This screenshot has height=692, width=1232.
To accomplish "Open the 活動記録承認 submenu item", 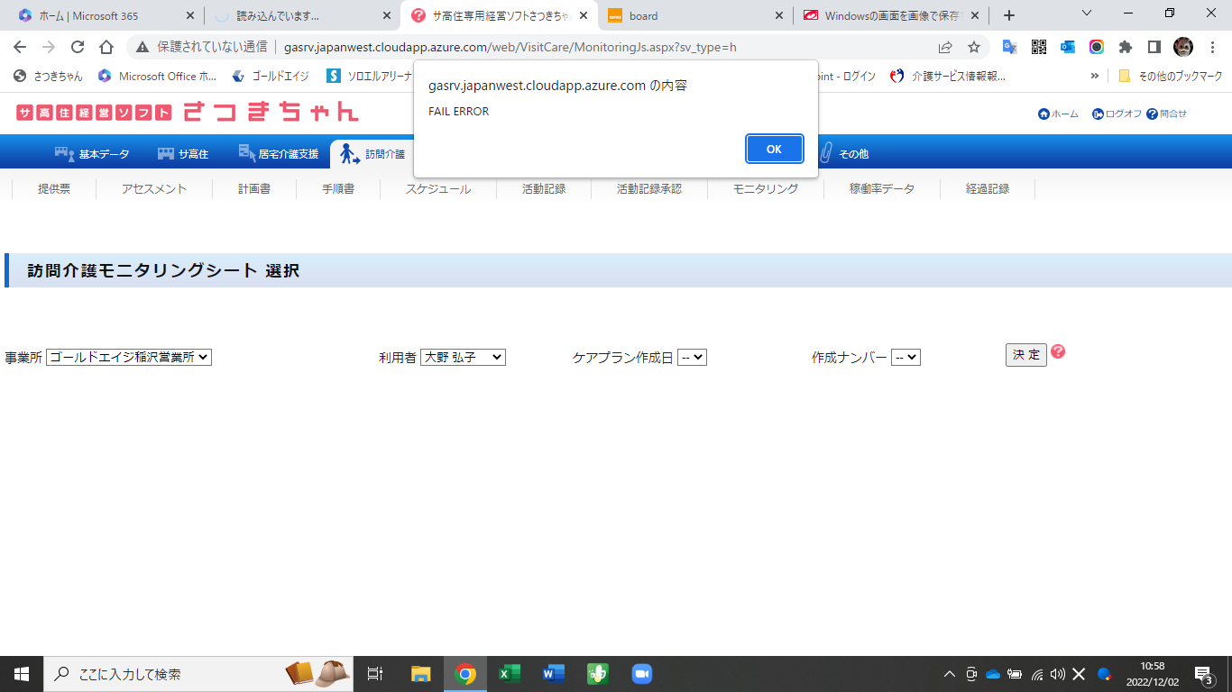I will [x=648, y=189].
